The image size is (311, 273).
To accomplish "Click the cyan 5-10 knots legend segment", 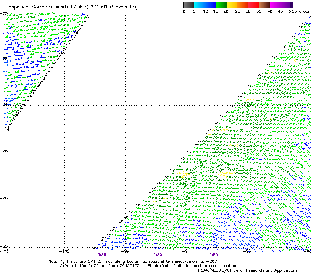I will point(199,5).
